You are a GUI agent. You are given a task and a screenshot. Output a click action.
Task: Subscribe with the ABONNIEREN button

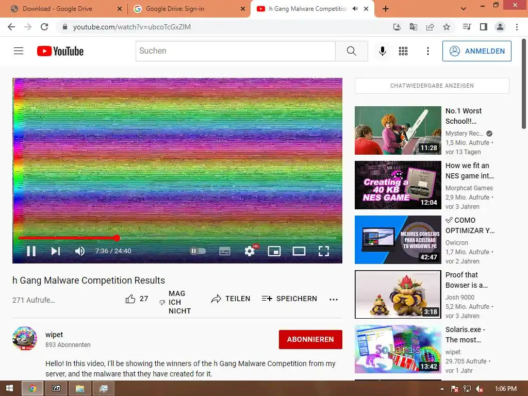coord(310,339)
